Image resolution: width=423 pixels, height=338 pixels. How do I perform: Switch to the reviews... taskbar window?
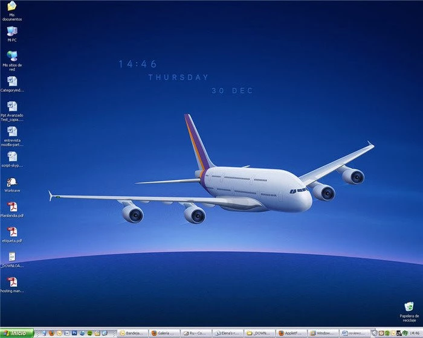click(x=355, y=333)
